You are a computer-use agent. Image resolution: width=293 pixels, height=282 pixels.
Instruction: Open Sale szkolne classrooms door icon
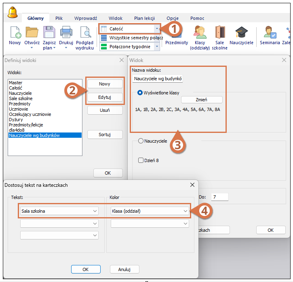click(220, 32)
